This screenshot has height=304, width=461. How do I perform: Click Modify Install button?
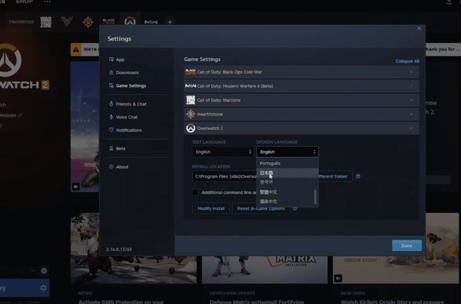pyautogui.click(x=211, y=208)
